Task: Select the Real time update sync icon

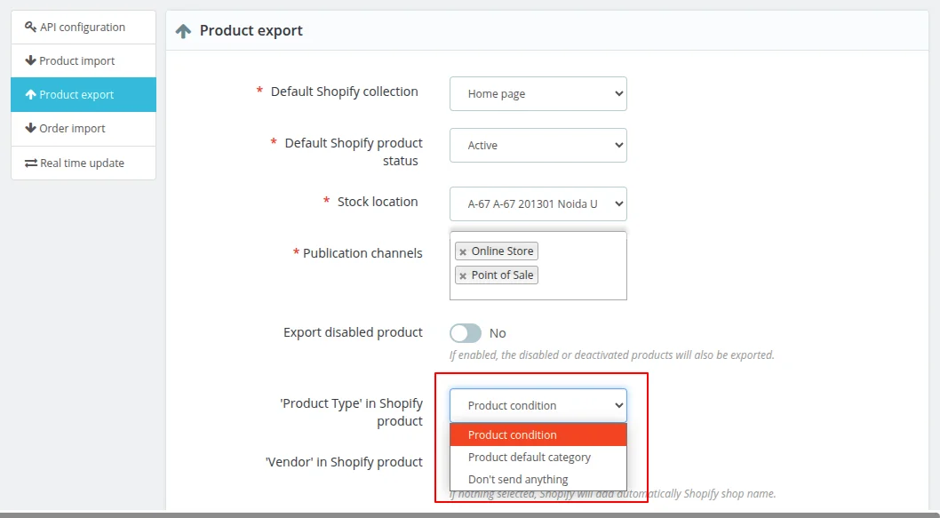Action: point(29,163)
